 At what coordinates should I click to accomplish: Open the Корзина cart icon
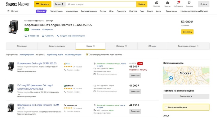(x=189, y=3)
